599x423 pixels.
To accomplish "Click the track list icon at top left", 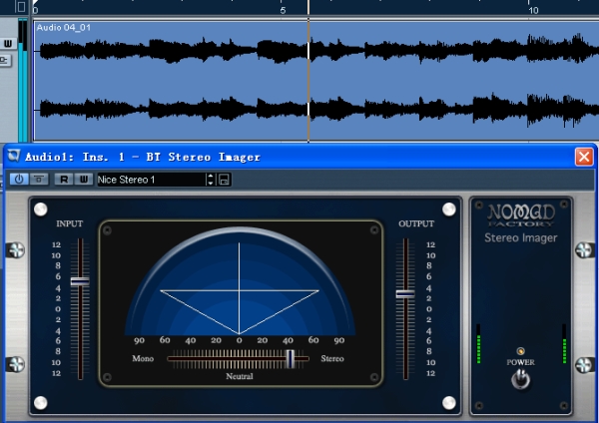I will (21, 7).
